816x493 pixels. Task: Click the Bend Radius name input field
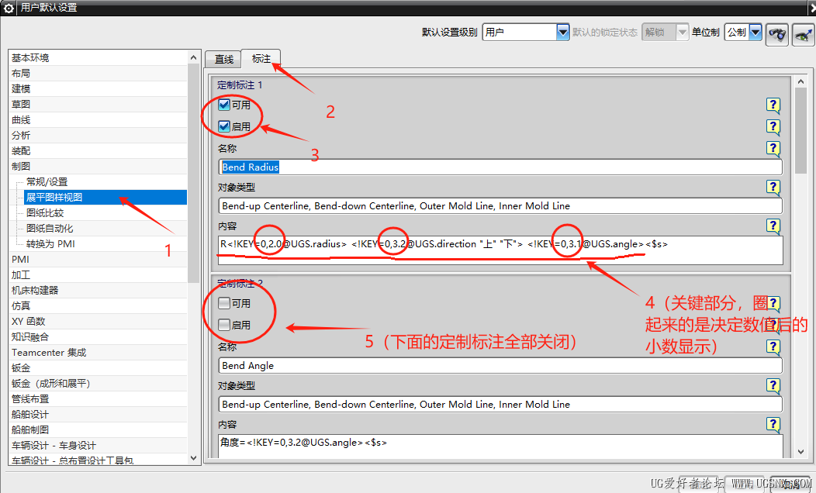coord(500,167)
